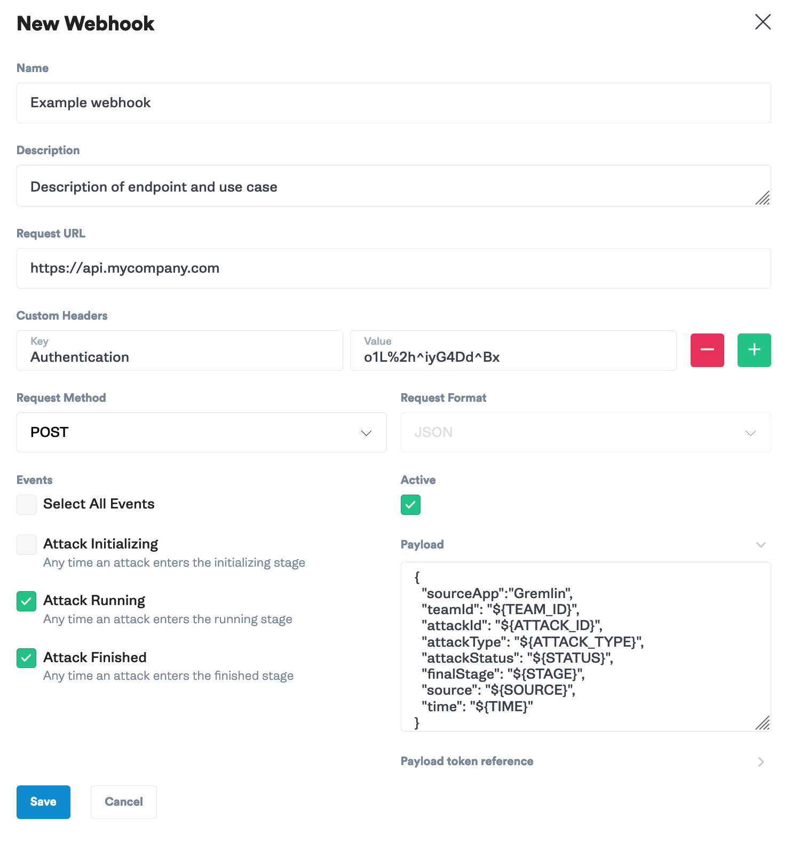Remove the Authentication custom header row
The width and height of the screenshot is (792, 843).
[x=707, y=350]
